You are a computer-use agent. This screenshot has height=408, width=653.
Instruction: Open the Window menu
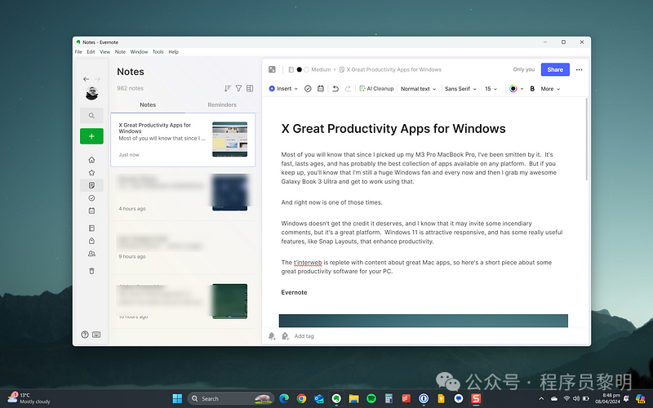pos(139,52)
